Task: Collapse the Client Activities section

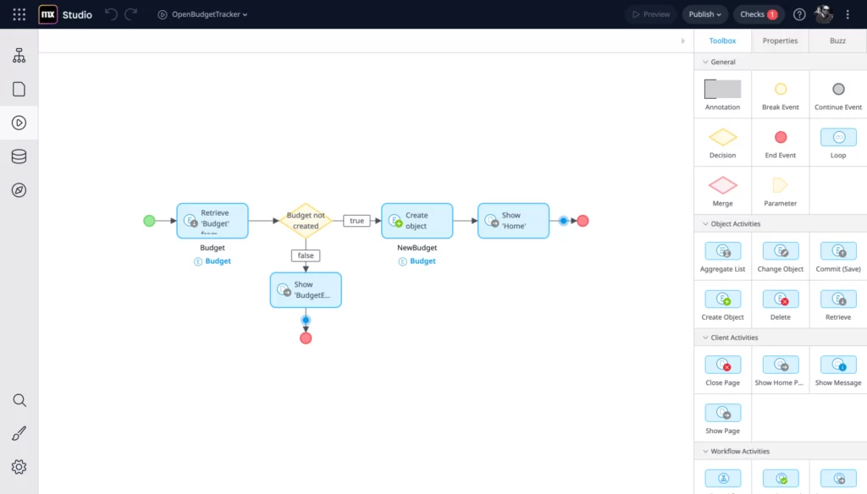Action: (x=702, y=338)
